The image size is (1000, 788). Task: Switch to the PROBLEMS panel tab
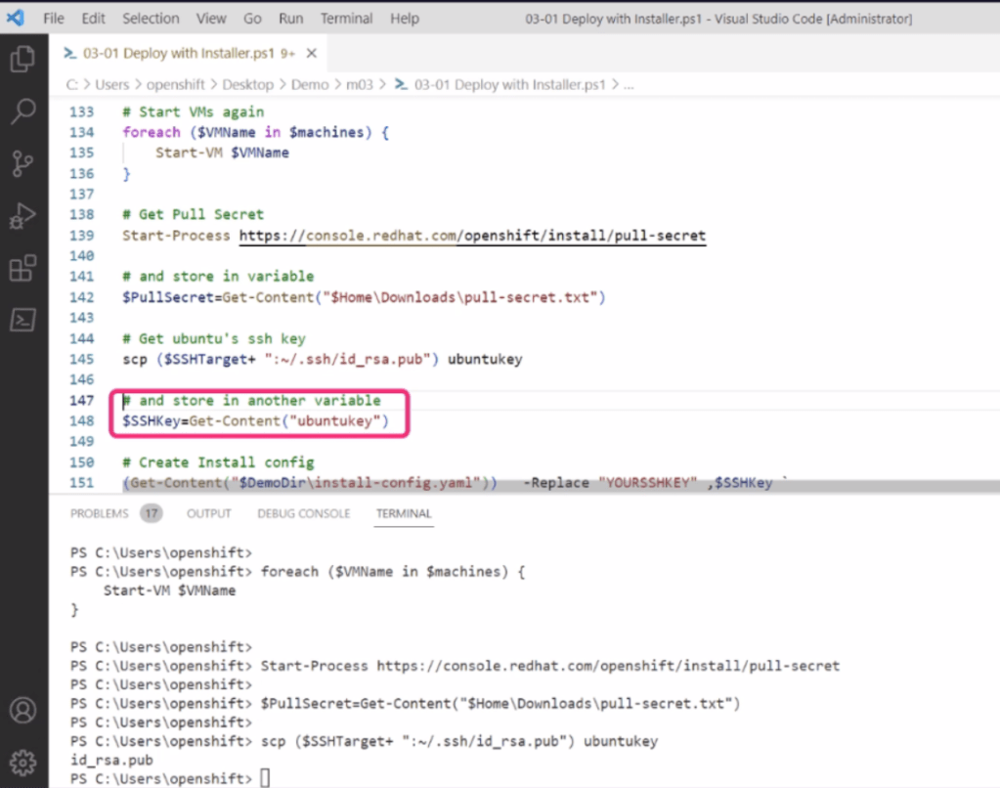(x=99, y=513)
